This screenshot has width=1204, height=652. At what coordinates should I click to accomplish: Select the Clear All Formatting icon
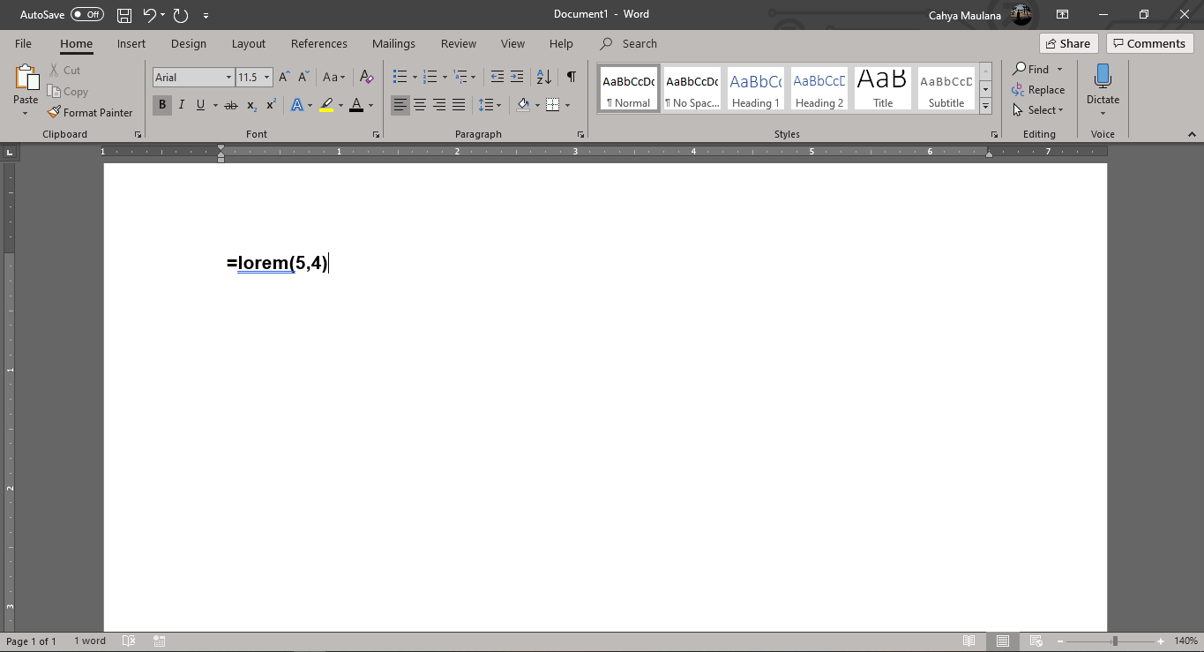[x=366, y=77]
